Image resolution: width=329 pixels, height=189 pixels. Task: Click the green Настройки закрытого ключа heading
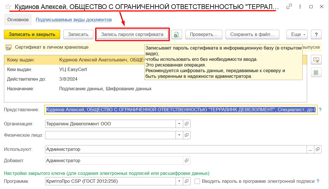(x=107, y=173)
